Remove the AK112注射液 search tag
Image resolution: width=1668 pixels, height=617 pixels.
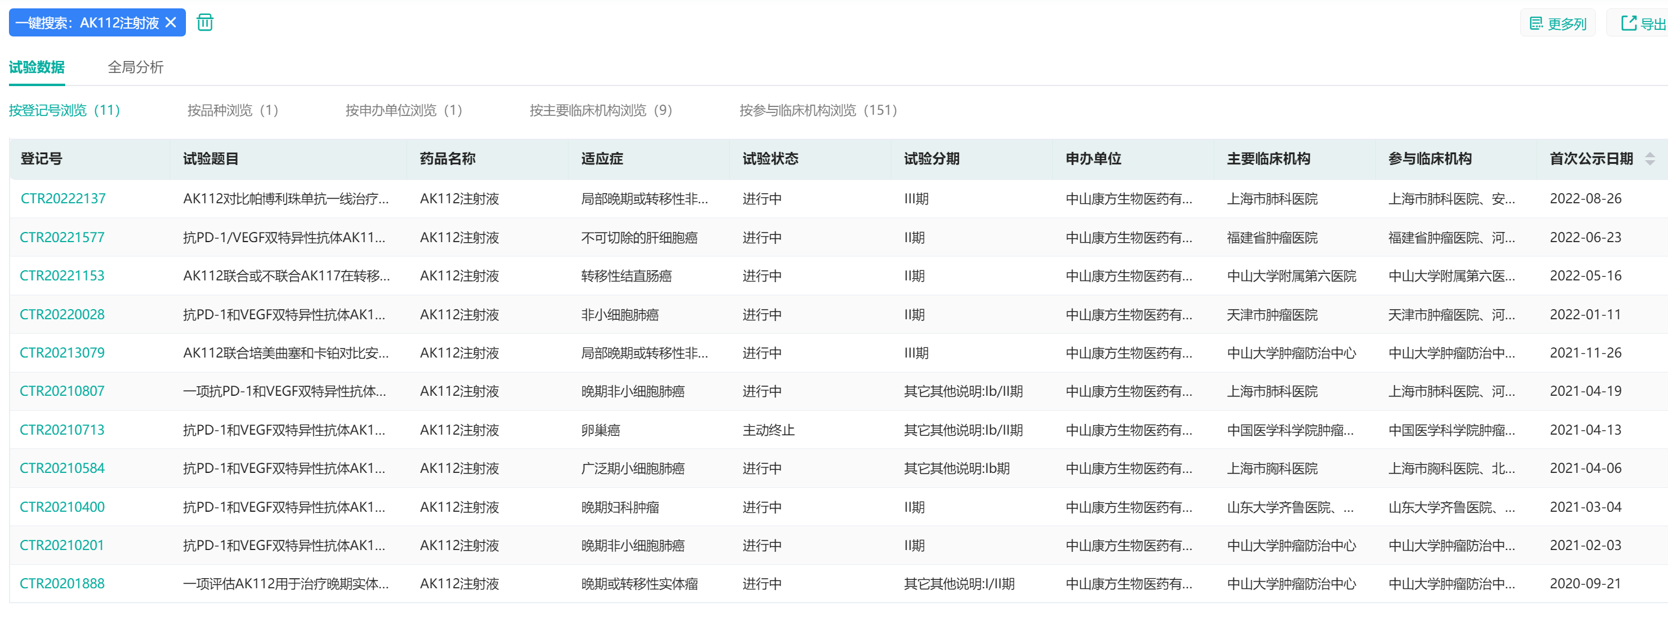[171, 23]
